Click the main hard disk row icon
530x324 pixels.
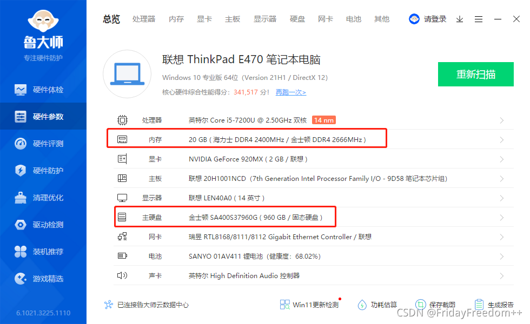122,217
